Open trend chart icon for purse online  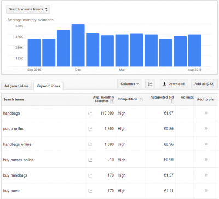tap(90, 129)
